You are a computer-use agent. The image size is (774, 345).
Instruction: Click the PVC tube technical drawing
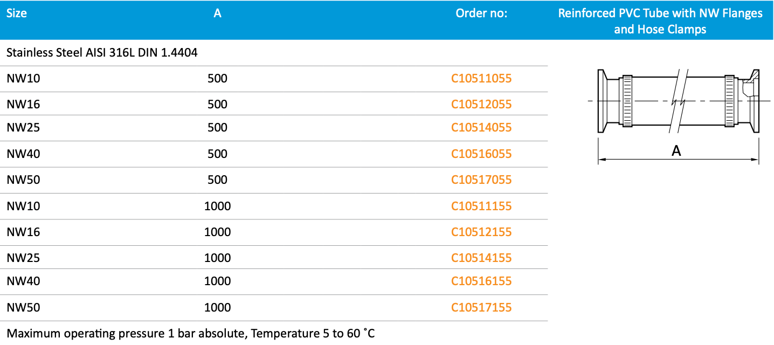click(678, 101)
